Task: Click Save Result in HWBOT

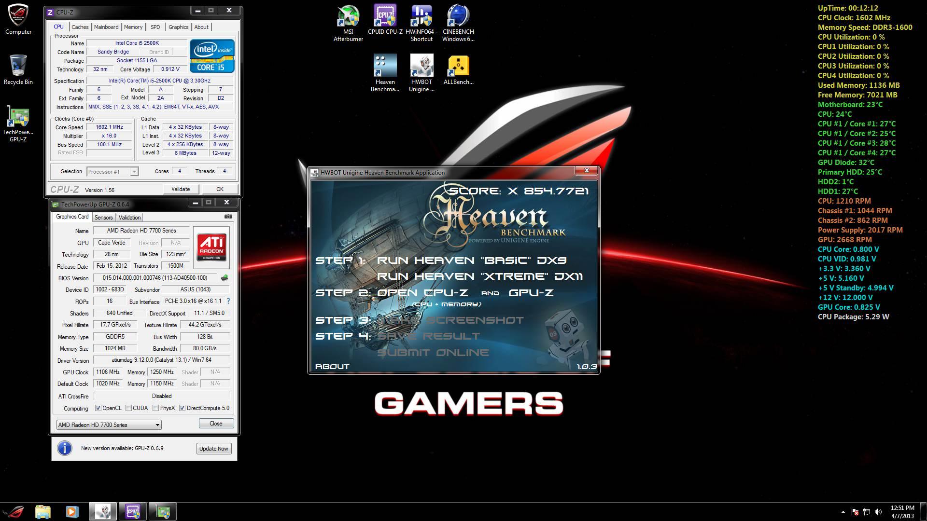Action: pyautogui.click(x=429, y=336)
